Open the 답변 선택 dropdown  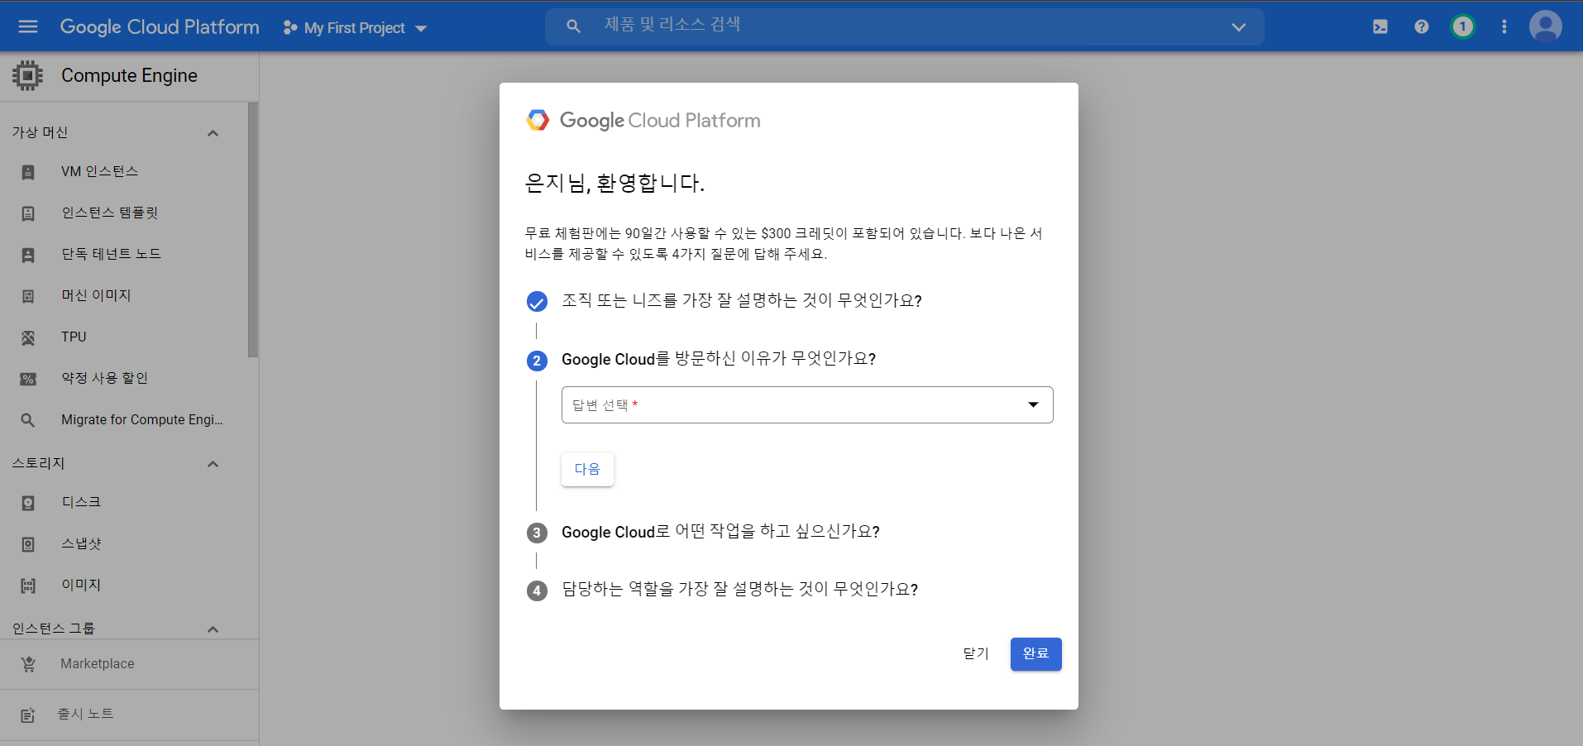click(807, 405)
